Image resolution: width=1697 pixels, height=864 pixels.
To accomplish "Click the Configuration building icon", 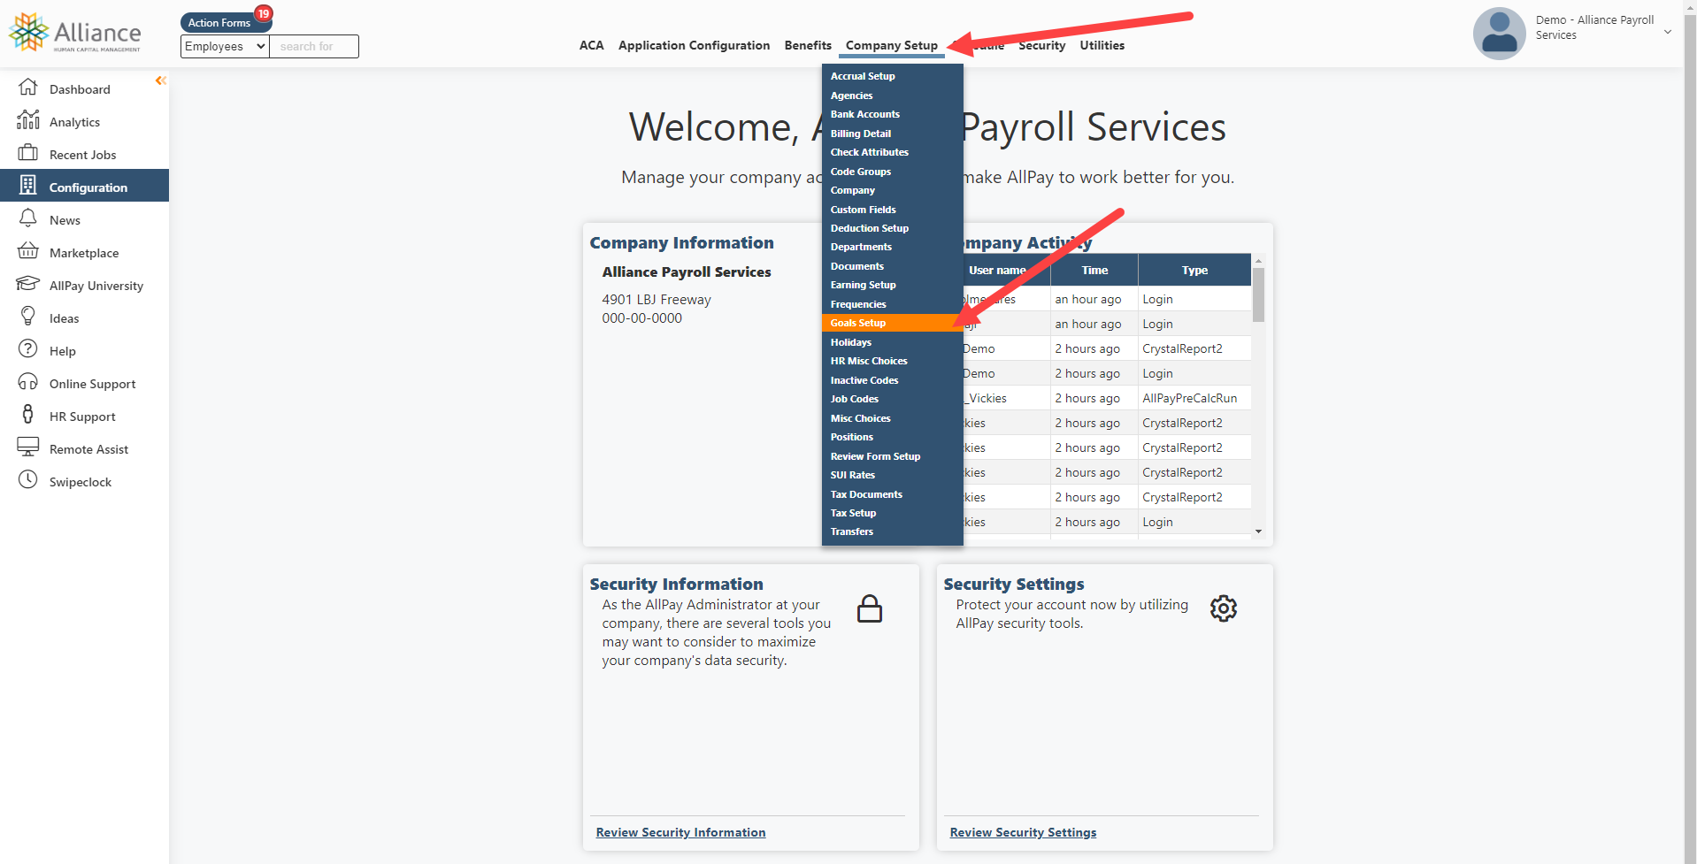I will pyautogui.click(x=28, y=186).
